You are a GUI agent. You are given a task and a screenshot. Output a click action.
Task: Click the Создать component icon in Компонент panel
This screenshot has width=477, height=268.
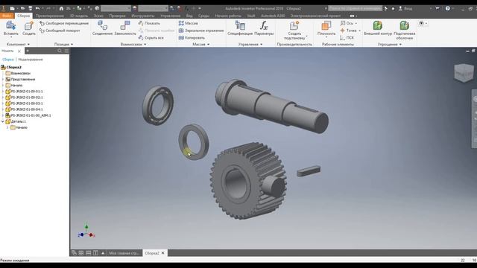tap(29, 26)
